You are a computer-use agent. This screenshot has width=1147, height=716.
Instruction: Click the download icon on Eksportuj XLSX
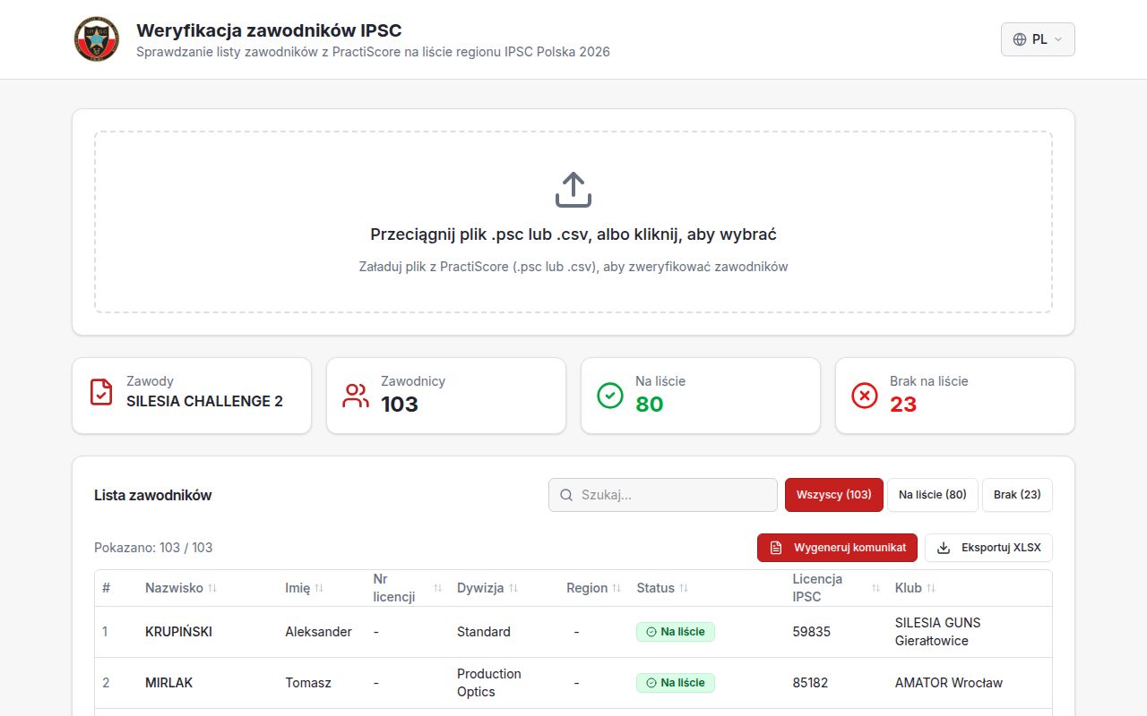[x=944, y=548]
